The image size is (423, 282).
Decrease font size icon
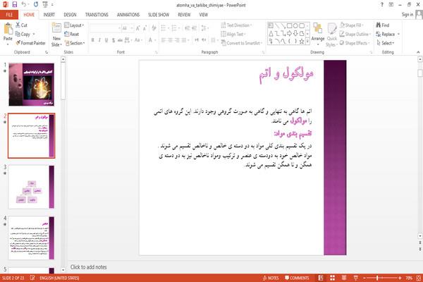coord(145,28)
